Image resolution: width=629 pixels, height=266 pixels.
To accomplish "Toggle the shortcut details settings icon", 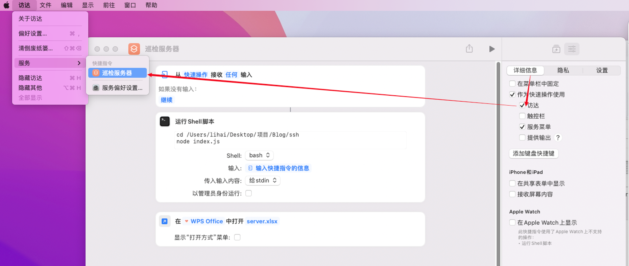I will (572, 49).
